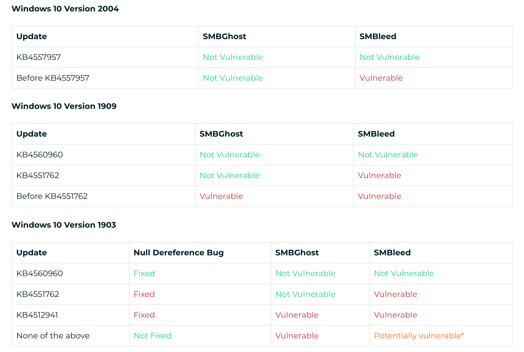Click the Before KB4551762 row label
Viewport: 524px width, 352px height.
(52, 196)
